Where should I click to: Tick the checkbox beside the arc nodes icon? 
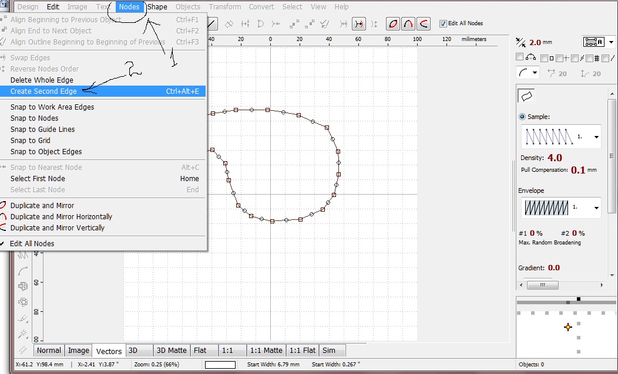pyautogui.click(x=519, y=57)
